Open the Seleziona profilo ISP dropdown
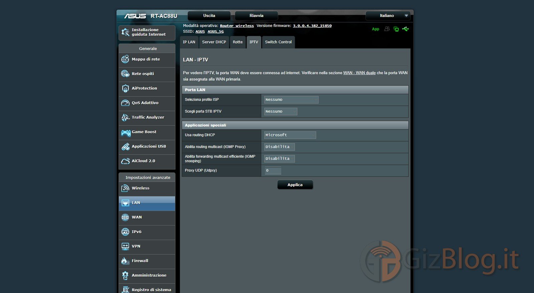The height and width of the screenshot is (293, 534). point(291,100)
